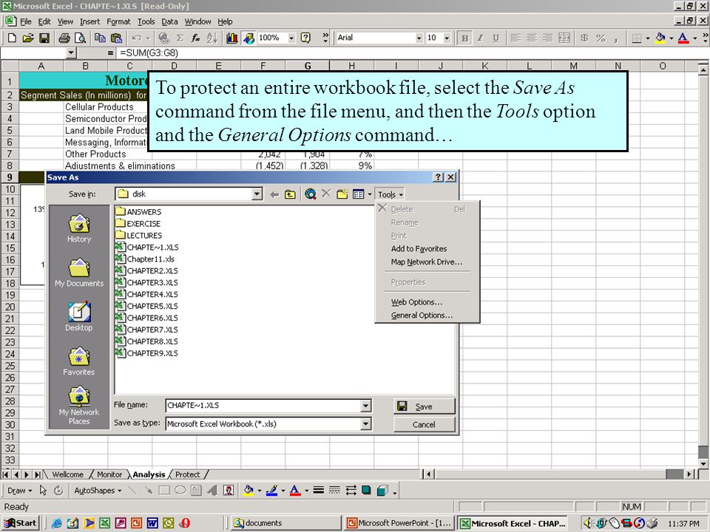Image resolution: width=710 pixels, height=532 pixels.
Task: Toggle Italic formatting button
Action: (480, 38)
